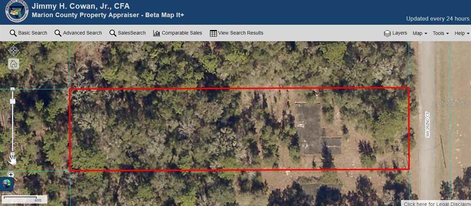Click the Beta Map It+ title text
The image size is (471, 206).
click(164, 15)
